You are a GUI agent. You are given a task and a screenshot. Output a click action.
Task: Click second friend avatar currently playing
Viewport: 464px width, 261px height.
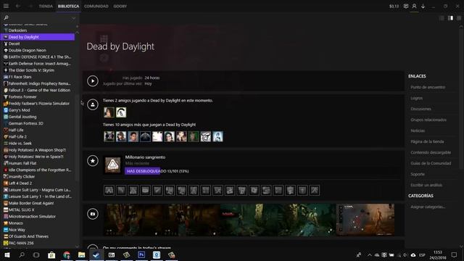pyautogui.click(x=121, y=112)
